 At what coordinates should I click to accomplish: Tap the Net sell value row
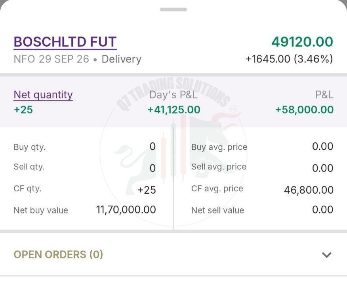pyautogui.click(x=262, y=210)
